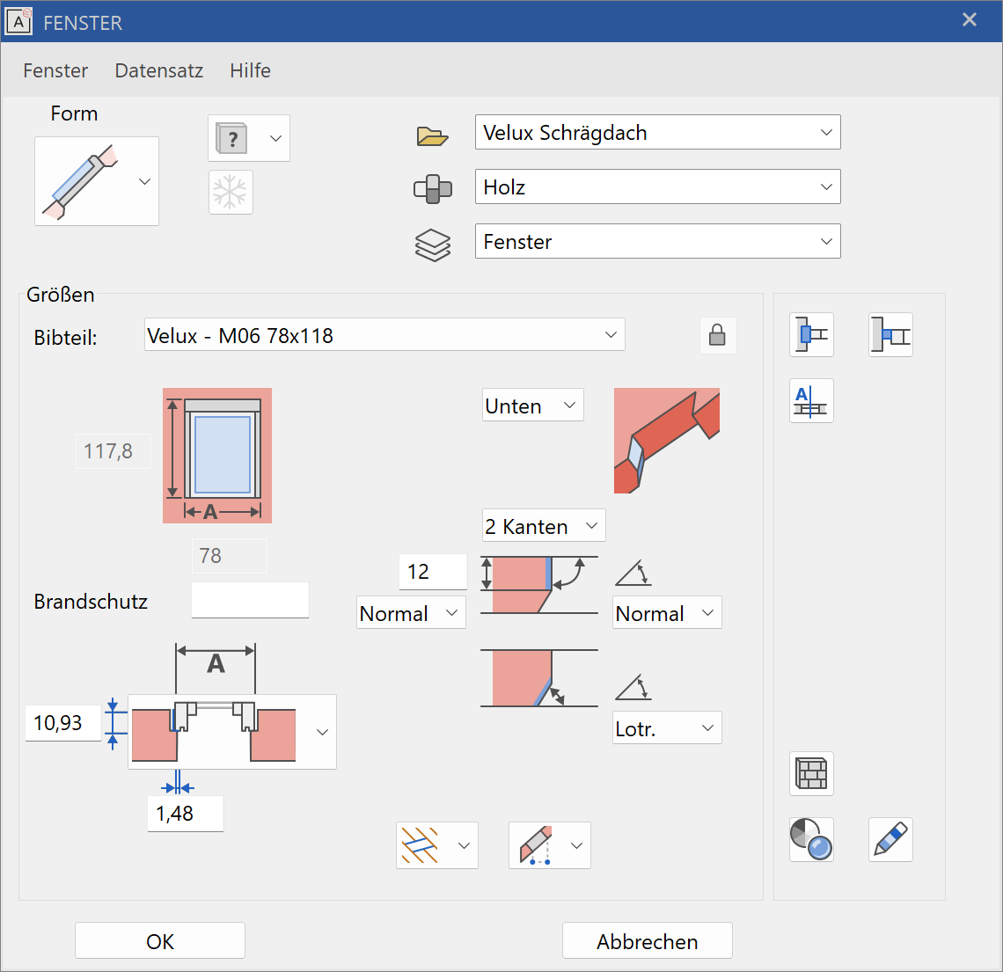Open the Hilfe menu

(250, 70)
